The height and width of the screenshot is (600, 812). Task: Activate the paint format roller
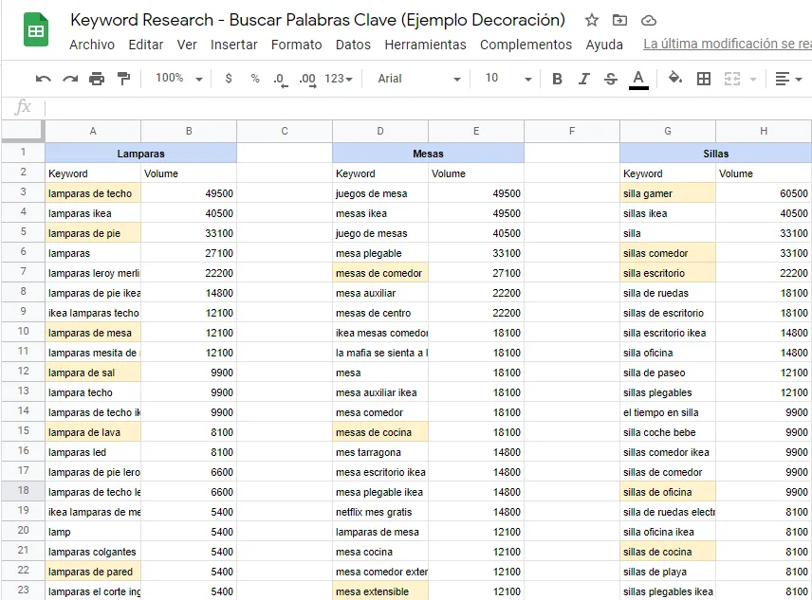pyautogui.click(x=123, y=79)
